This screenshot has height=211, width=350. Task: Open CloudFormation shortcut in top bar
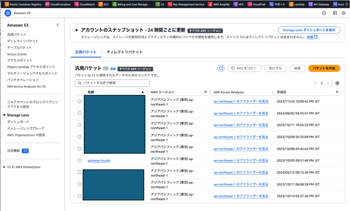point(58,4)
